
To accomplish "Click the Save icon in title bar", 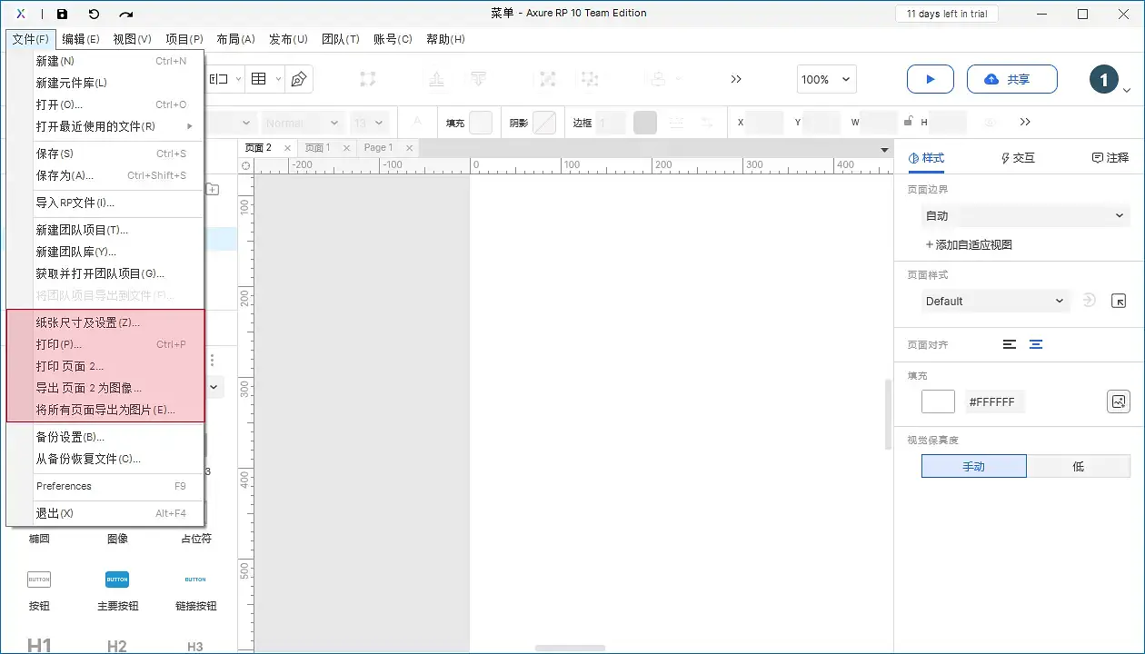I will click(x=62, y=14).
